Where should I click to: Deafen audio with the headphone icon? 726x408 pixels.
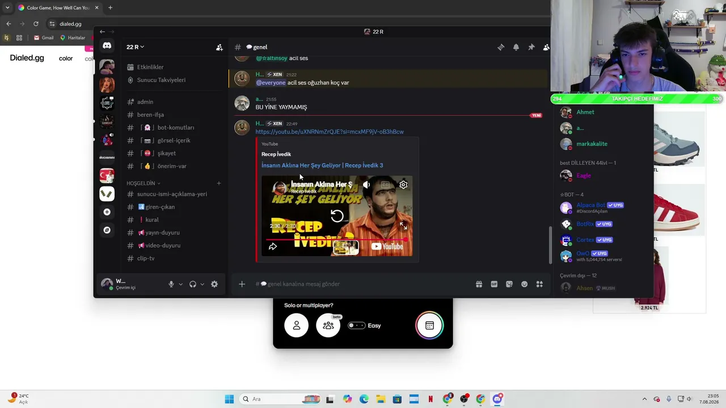click(193, 284)
